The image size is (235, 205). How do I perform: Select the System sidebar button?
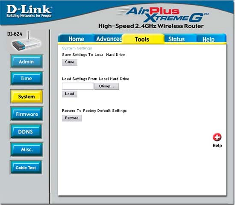tap(26, 97)
